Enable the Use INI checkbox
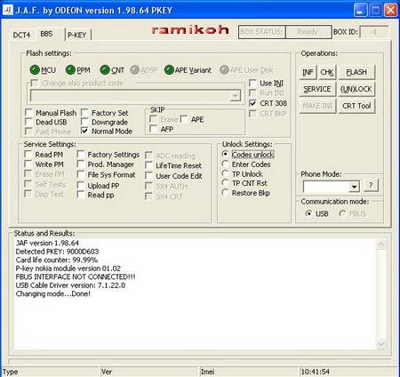Screen dimensions: 400x377 (252, 84)
